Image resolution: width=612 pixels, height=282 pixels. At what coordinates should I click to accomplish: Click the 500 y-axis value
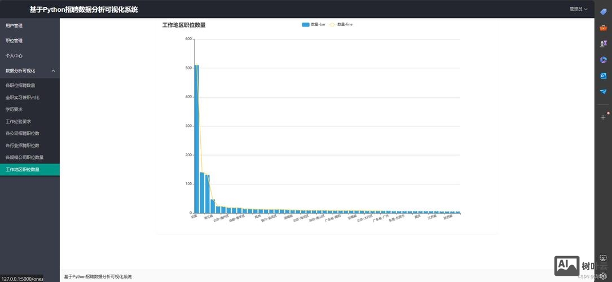(x=188, y=68)
